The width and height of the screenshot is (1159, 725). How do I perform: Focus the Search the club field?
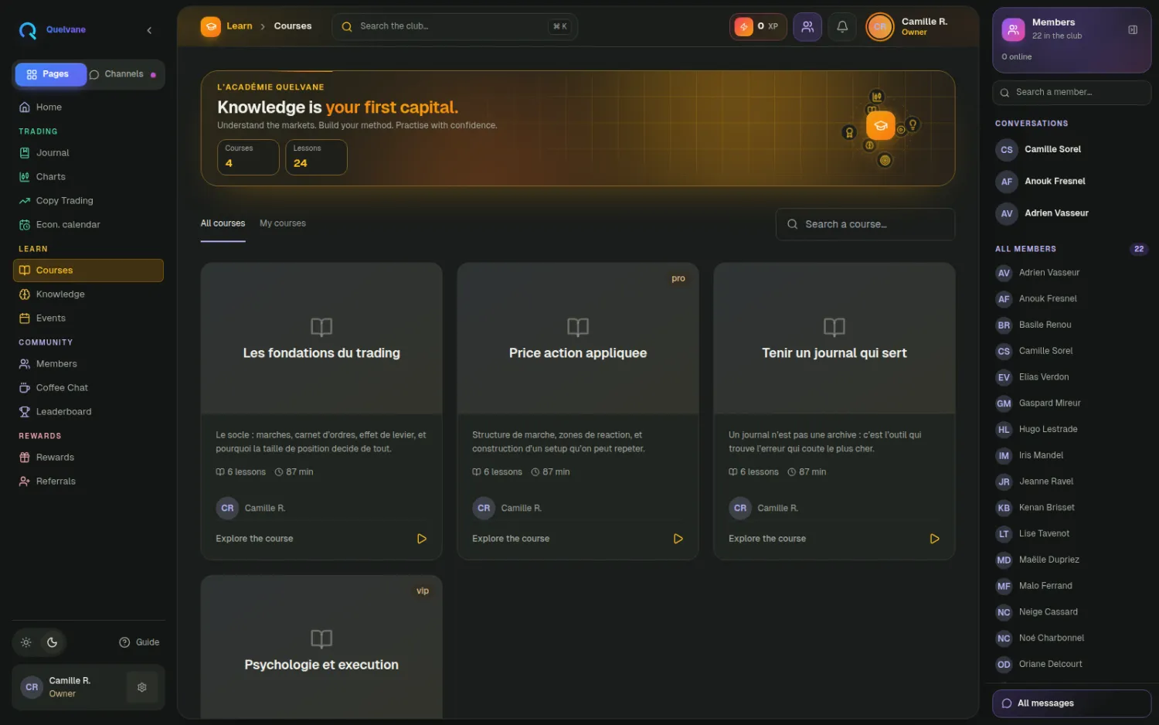(x=455, y=26)
